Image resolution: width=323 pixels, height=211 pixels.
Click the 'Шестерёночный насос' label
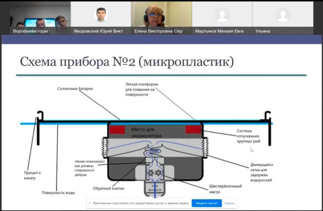[226, 189]
